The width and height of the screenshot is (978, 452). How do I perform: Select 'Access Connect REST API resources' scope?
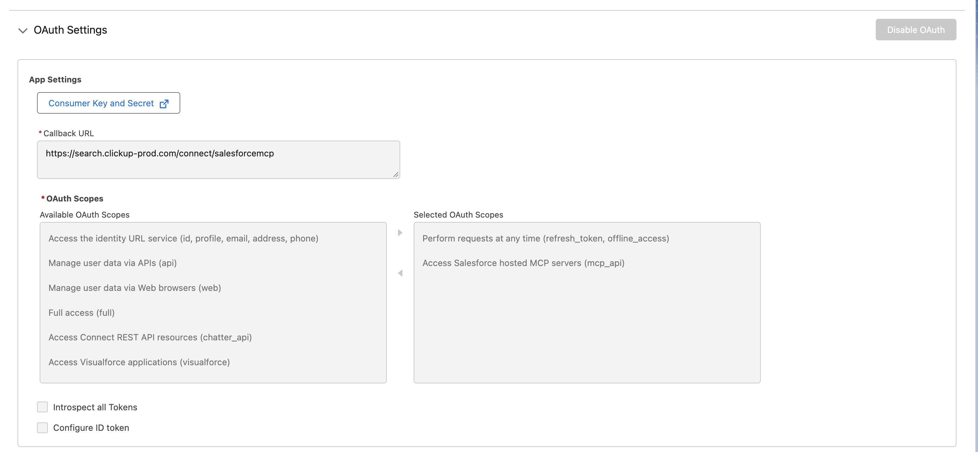pyautogui.click(x=213, y=337)
